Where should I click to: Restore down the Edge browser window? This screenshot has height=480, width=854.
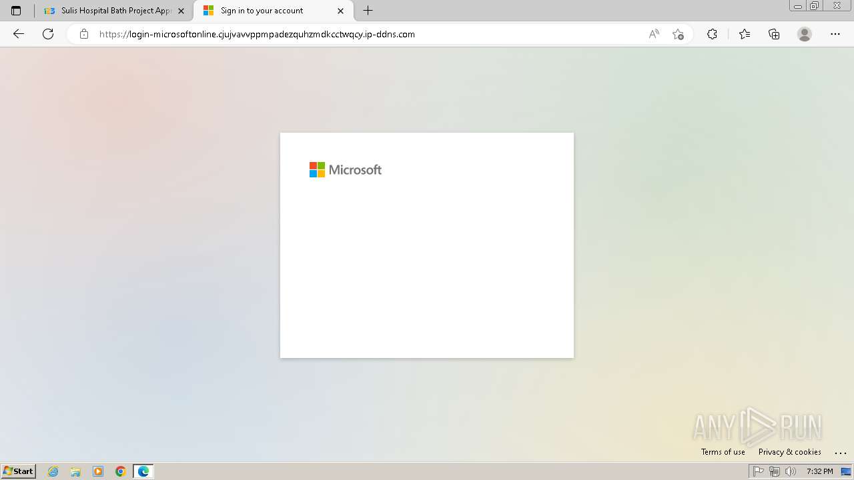coord(815,6)
